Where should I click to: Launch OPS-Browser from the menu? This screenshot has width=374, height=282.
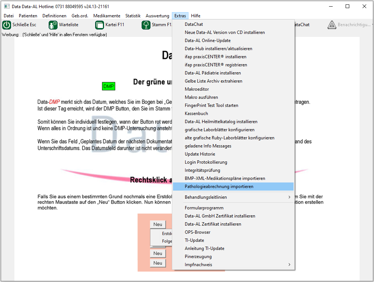tap(197, 232)
